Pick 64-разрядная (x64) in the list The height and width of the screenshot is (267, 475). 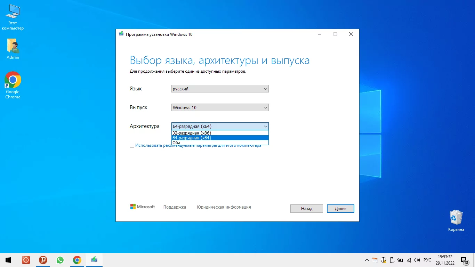(192, 138)
